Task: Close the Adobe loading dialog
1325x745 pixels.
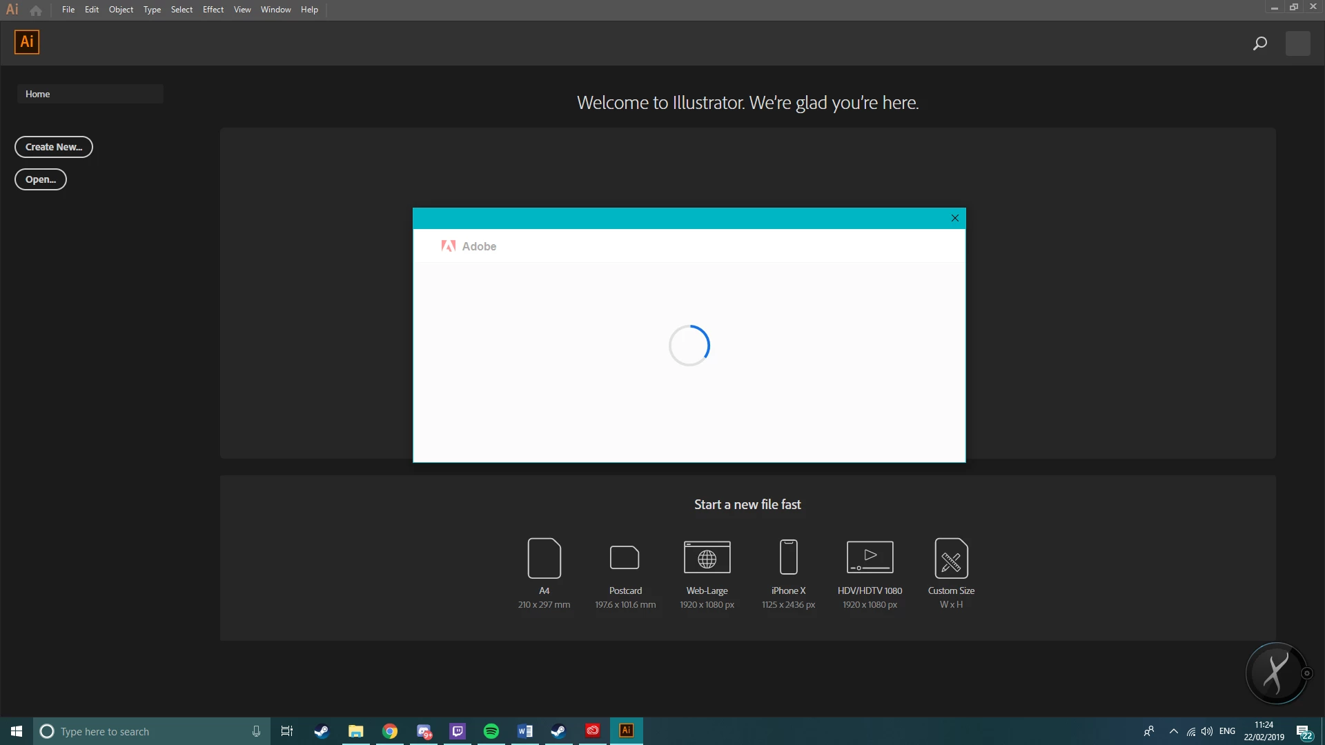Action: 954,218
